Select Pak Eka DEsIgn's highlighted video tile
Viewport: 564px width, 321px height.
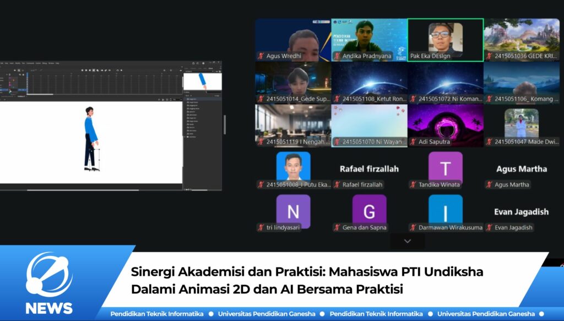coord(445,39)
